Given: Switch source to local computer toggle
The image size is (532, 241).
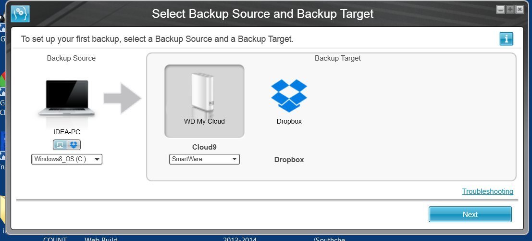Looking at the screenshot, I should (x=60, y=145).
